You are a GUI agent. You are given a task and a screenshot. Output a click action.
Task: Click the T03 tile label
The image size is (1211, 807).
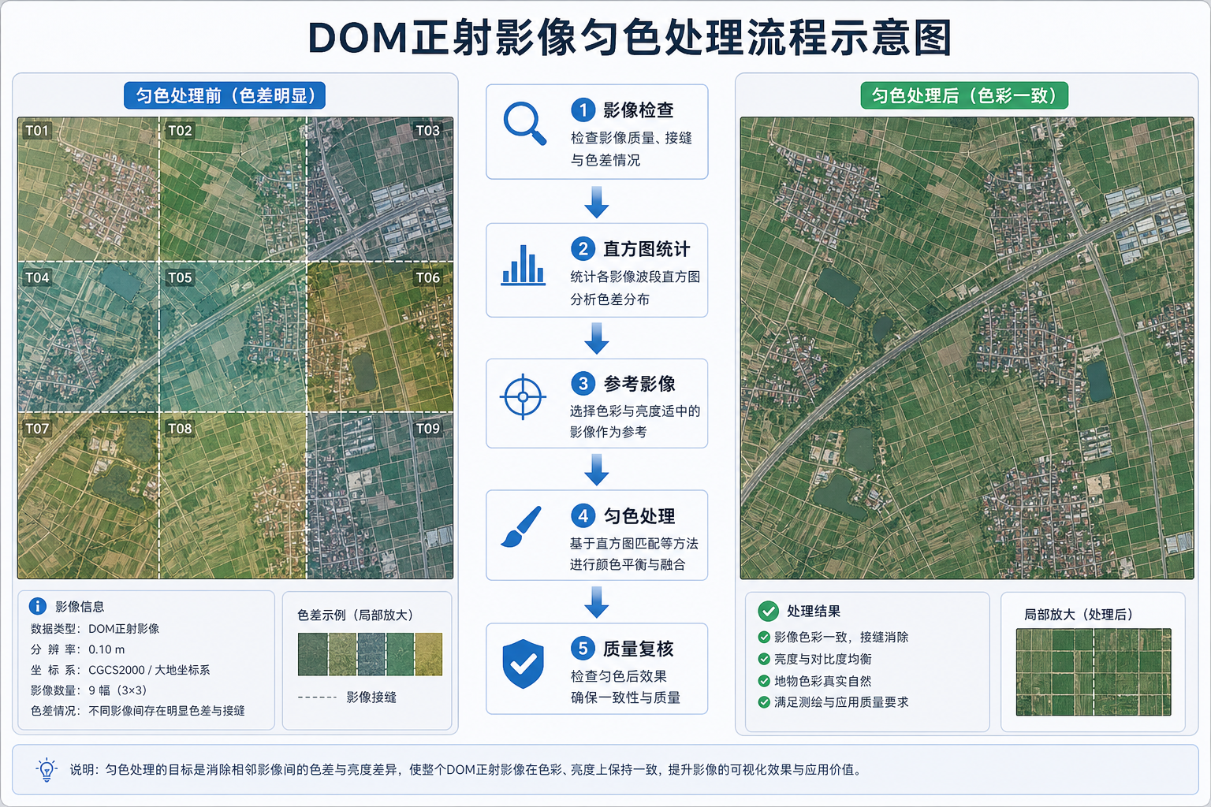[428, 131]
